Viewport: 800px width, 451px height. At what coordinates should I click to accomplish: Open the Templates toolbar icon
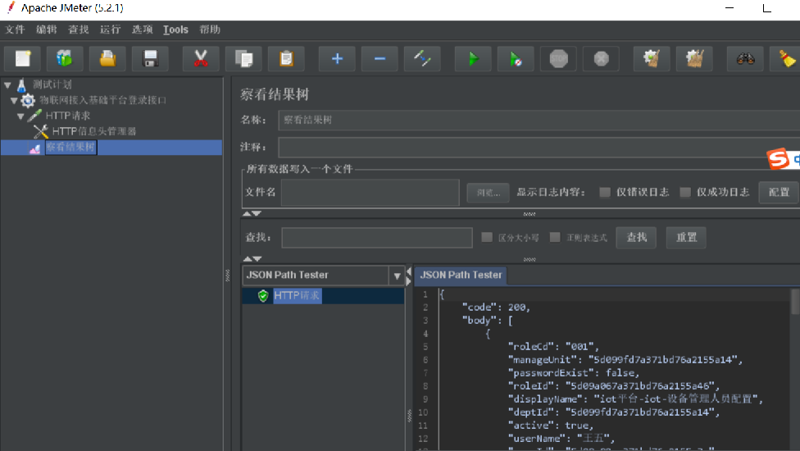[x=65, y=59]
